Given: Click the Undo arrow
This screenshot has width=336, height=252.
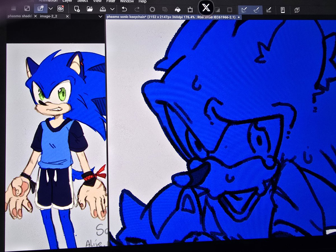Looking at the screenshot, I should click(x=124, y=9).
